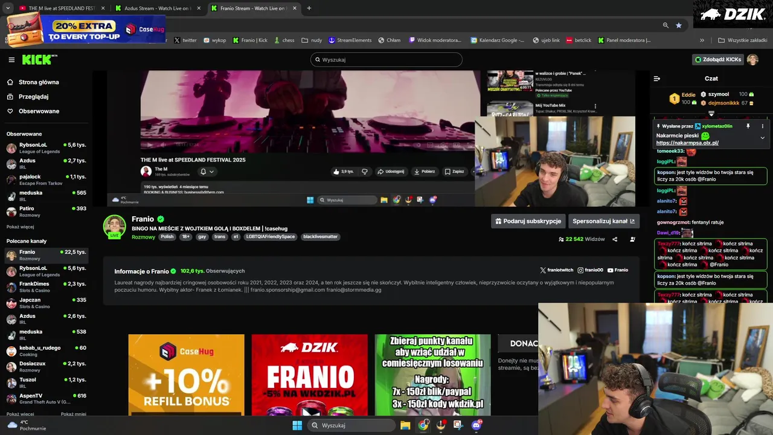Image resolution: width=773 pixels, height=435 pixels.
Task: Select the LGBTQIAFriendlySpace tag
Action: click(x=271, y=237)
